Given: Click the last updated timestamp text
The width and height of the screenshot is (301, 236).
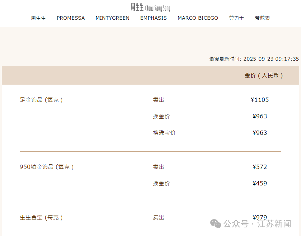Looking at the screenshot, I should tap(254, 59).
